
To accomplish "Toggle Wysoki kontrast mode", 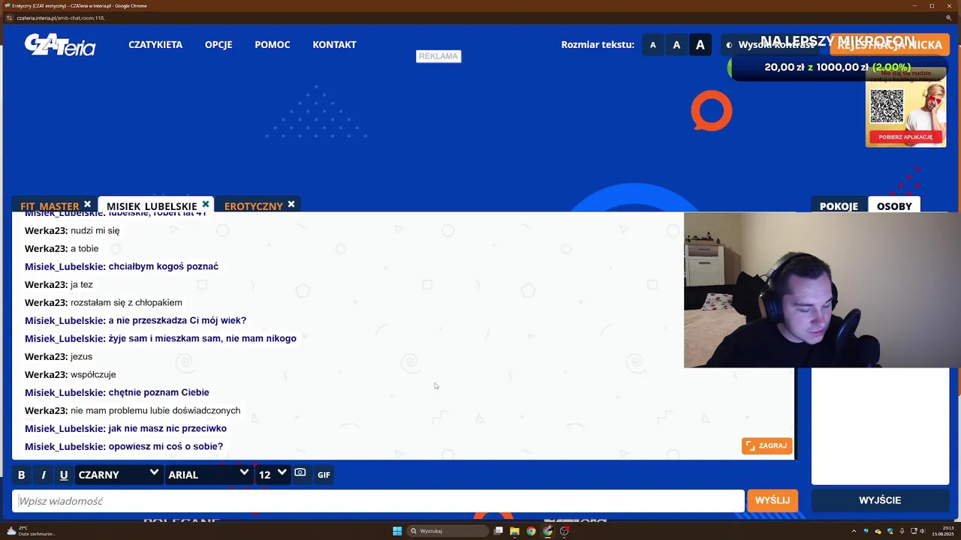I will [x=770, y=45].
